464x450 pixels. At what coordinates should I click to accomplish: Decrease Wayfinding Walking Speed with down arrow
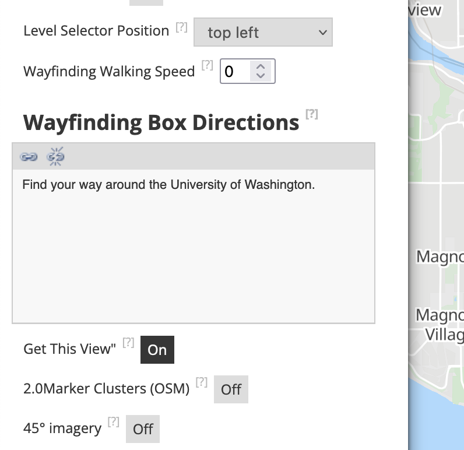pyautogui.click(x=261, y=76)
